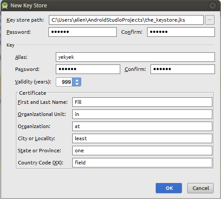Screen dimensions: 221x199
Task: Focus the key Password field under Alias
Action: pyautogui.click(x=88, y=69)
